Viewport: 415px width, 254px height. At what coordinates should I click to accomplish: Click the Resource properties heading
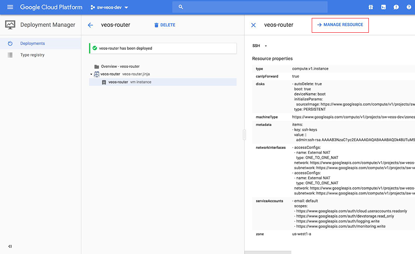(273, 59)
